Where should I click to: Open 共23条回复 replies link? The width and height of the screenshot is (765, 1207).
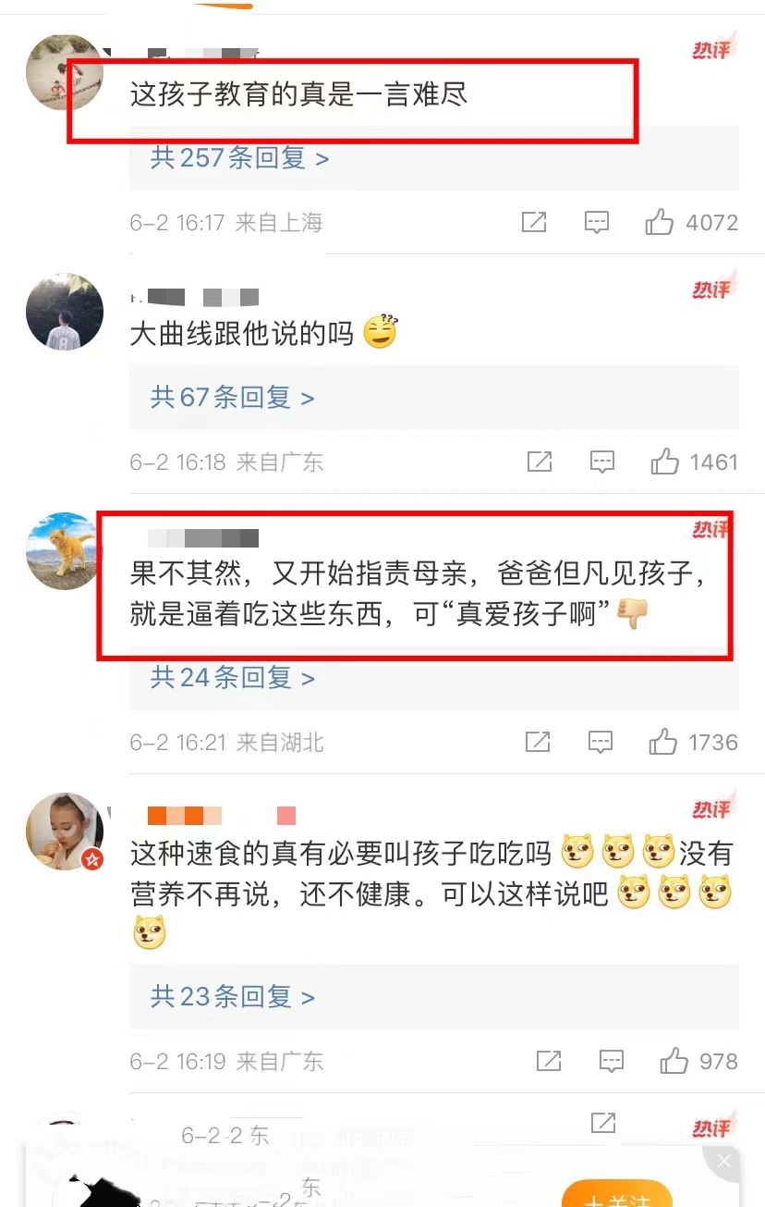click(x=233, y=996)
